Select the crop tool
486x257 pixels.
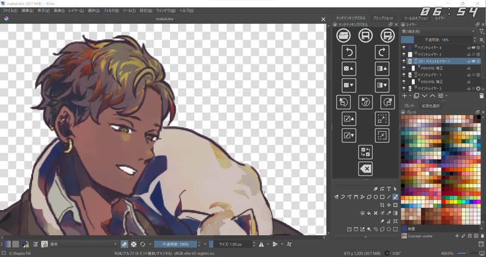pyautogui.click(x=382, y=205)
